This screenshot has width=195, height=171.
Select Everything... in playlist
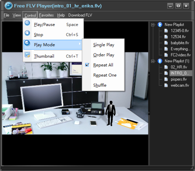(x=181, y=49)
